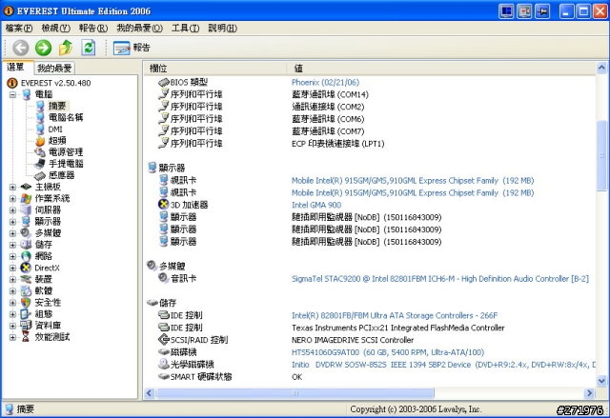Select 電源管理 tree item
The image size is (610, 418).
pos(66,152)
